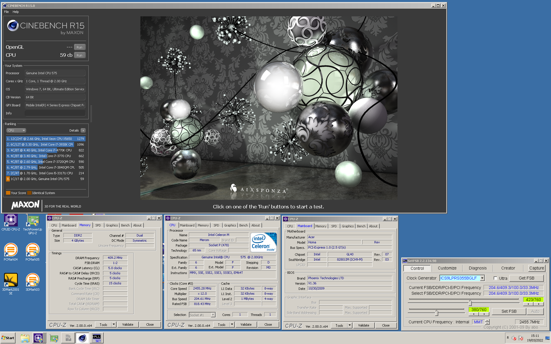Click Close in Mainboard CPU-Z window
Screen dimensions: 551x344
coord(386,325)
